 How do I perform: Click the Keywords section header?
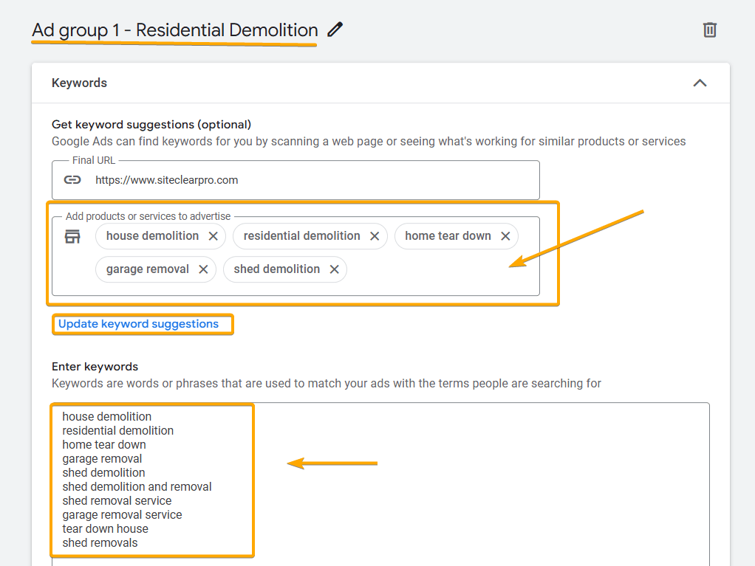point(79,83)
